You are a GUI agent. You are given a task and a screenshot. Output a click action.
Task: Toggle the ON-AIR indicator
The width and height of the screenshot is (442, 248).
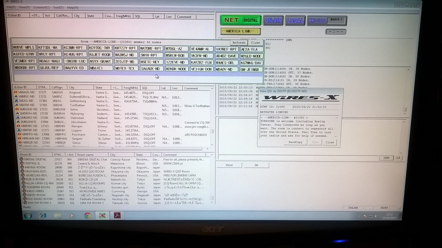pyautogui.click(x=273, y=20)
